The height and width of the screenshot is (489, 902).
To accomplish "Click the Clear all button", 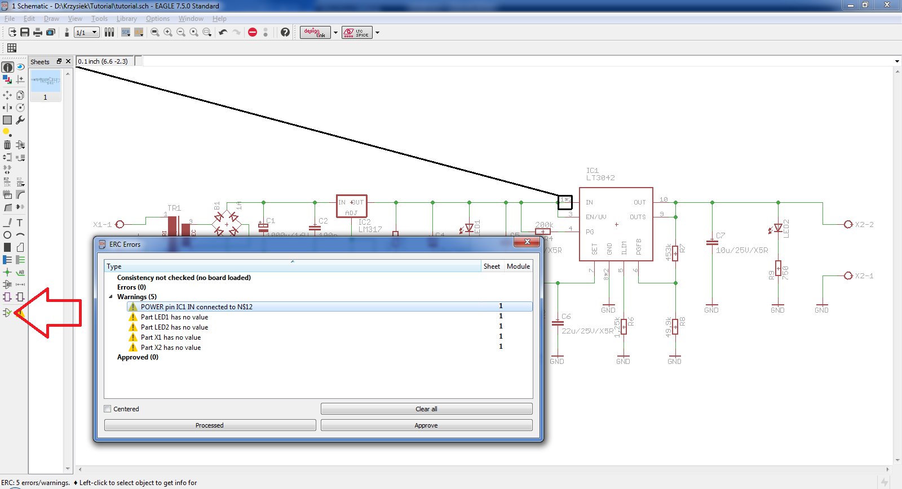I will point(426,409).
